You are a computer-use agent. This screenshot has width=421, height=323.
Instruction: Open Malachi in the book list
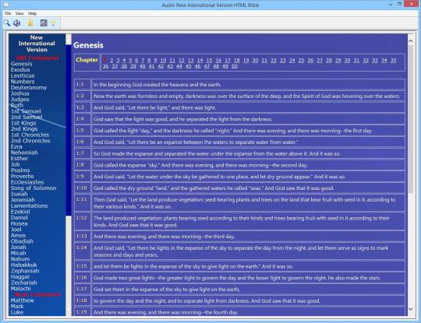[x=21, y=289]
